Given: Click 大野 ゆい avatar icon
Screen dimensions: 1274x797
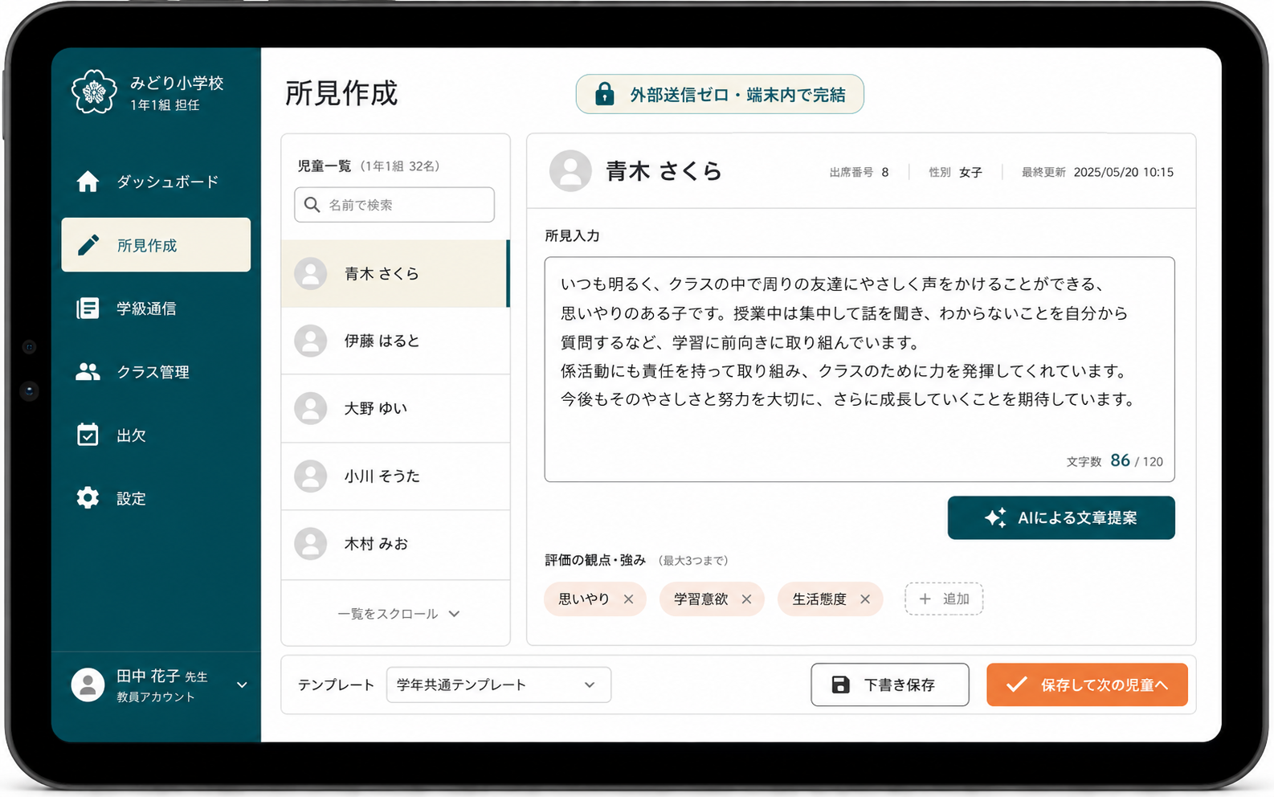Looking at the screenshot, I should tap(311, 408).
